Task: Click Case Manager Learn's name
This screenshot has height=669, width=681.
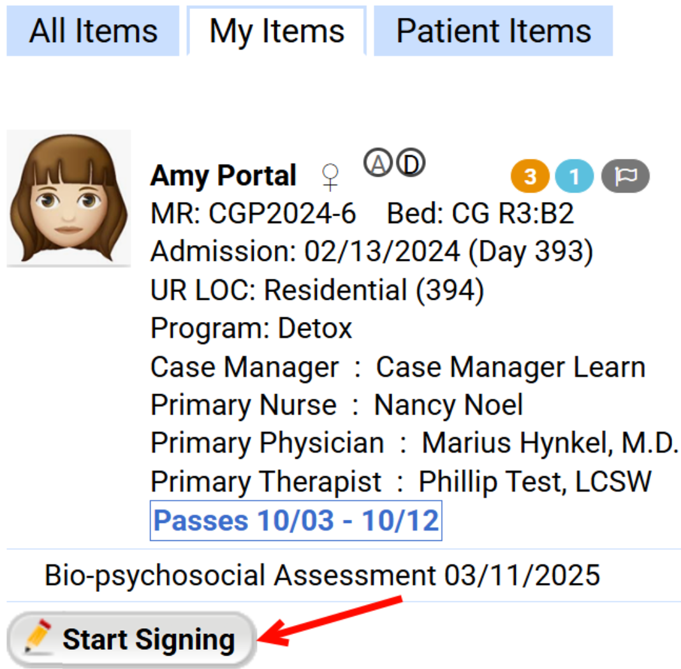Action: (x=510, y=367)
